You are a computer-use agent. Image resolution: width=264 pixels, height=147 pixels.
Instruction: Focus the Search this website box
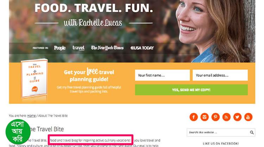218,133
